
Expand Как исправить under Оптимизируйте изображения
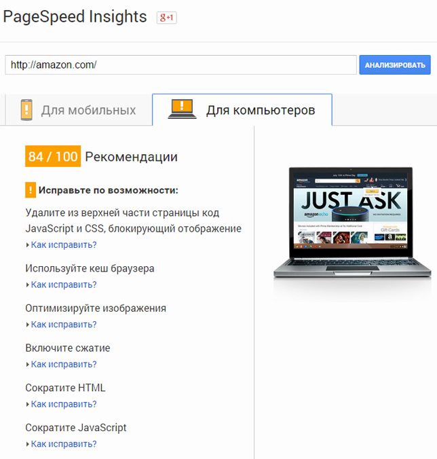pyautogui.click(x=64, y=325)
